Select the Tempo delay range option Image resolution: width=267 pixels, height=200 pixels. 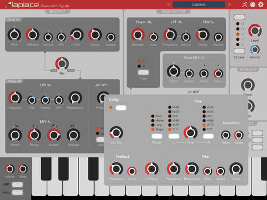point(153,129)
